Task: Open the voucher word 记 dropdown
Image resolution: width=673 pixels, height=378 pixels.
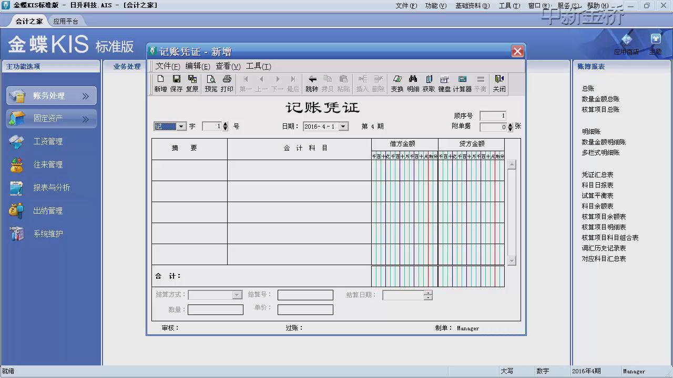Action: click(181, 127)
